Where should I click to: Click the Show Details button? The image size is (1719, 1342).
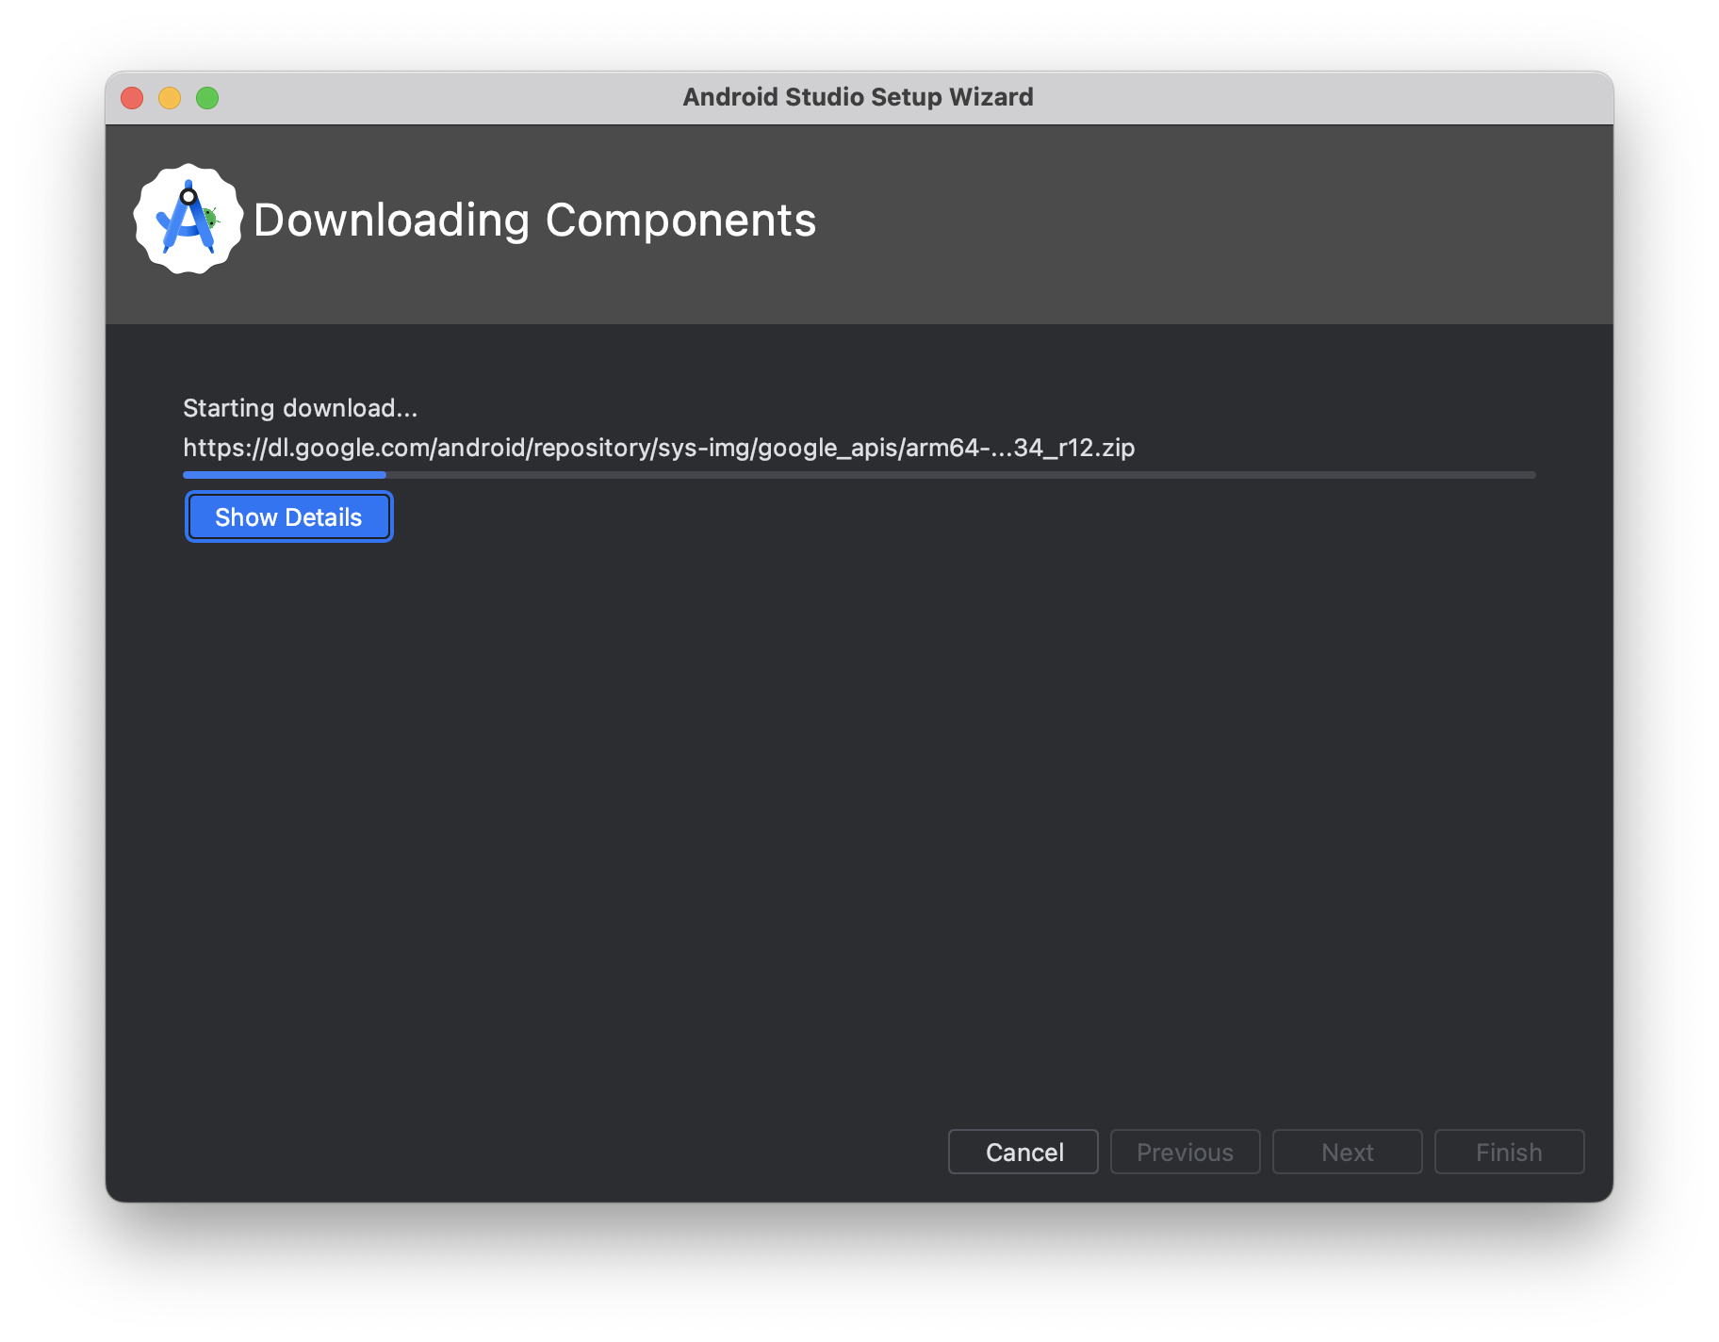(288, 516)
